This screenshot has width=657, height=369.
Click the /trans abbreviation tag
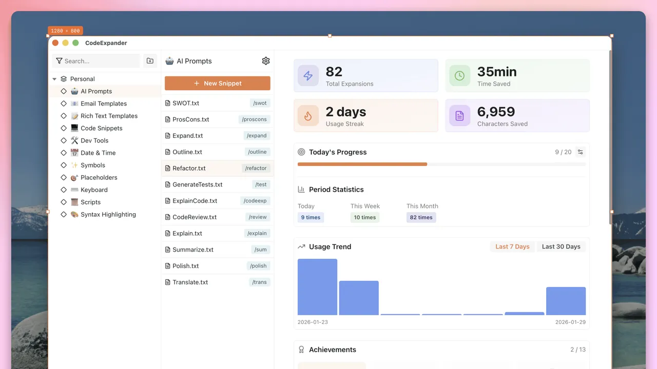click(260, 282)
